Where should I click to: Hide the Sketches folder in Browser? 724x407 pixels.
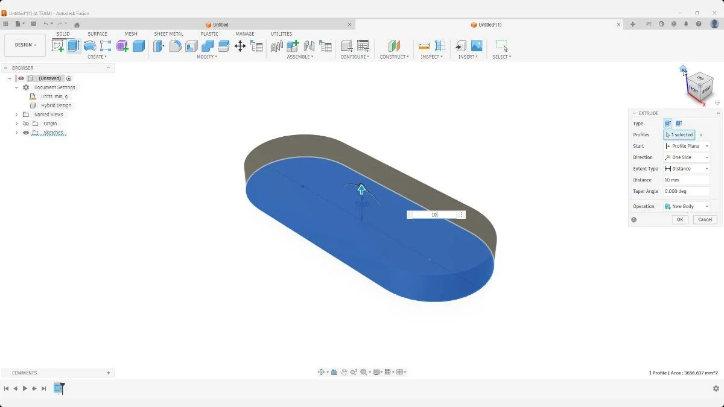point(25,133)
